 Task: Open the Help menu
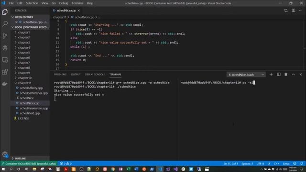90,3
